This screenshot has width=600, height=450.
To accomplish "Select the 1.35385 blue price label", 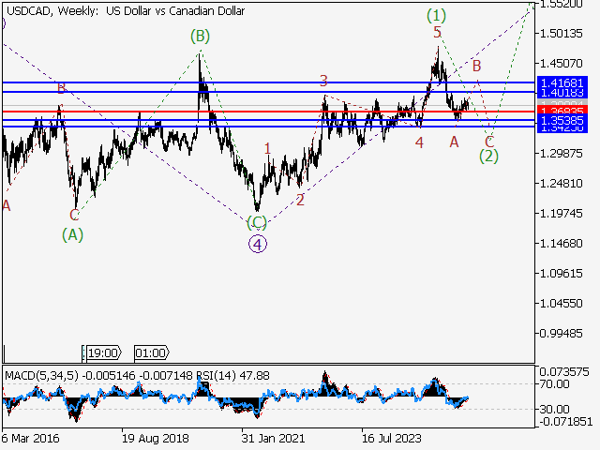I will 562,120.
